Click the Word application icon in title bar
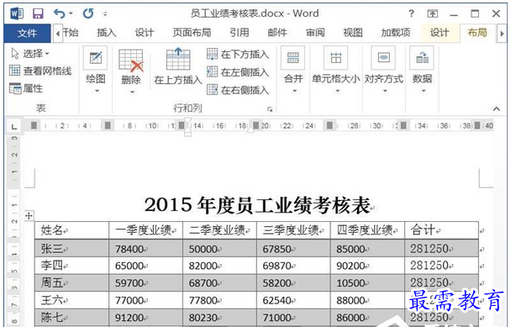 tap(17, 13)
